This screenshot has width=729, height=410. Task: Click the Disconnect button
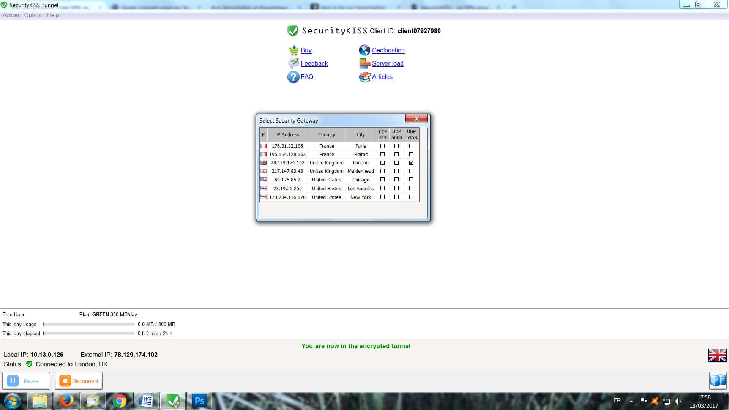79,381
